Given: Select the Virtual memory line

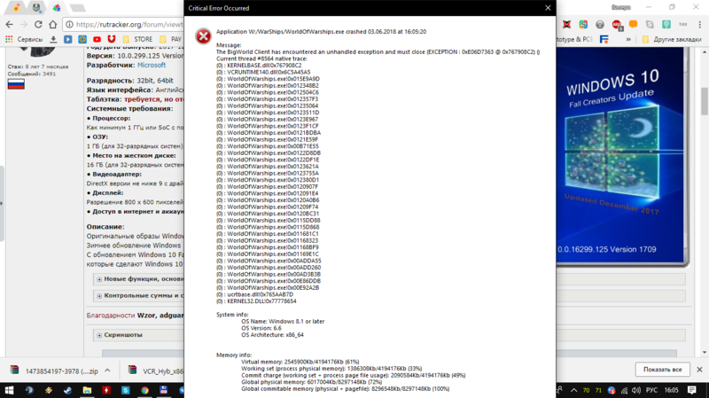Looking at the screenshot, I should tap(300, 362).
